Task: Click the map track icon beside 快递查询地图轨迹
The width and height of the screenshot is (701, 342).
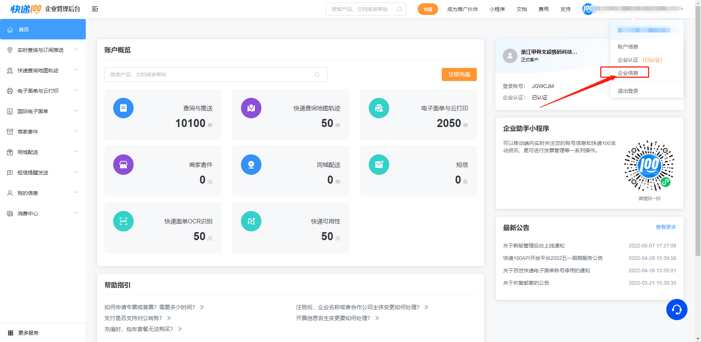Action: pos(10,70)
